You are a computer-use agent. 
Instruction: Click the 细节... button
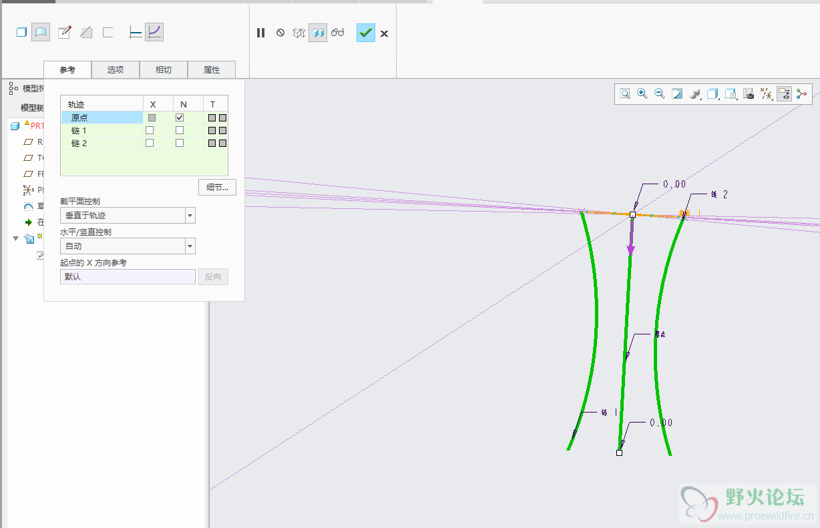point(217,188)
